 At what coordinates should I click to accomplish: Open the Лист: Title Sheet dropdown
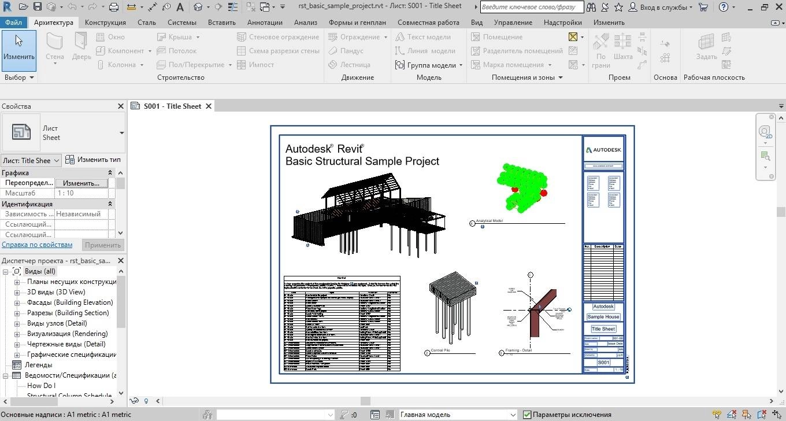(31, 160)
